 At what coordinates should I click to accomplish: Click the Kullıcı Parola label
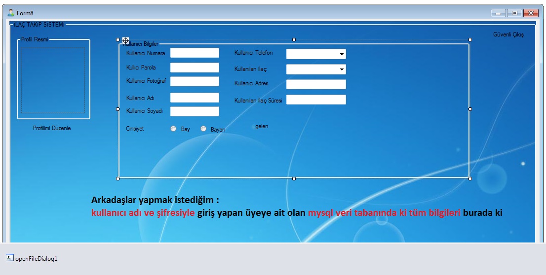click(141, 68)
